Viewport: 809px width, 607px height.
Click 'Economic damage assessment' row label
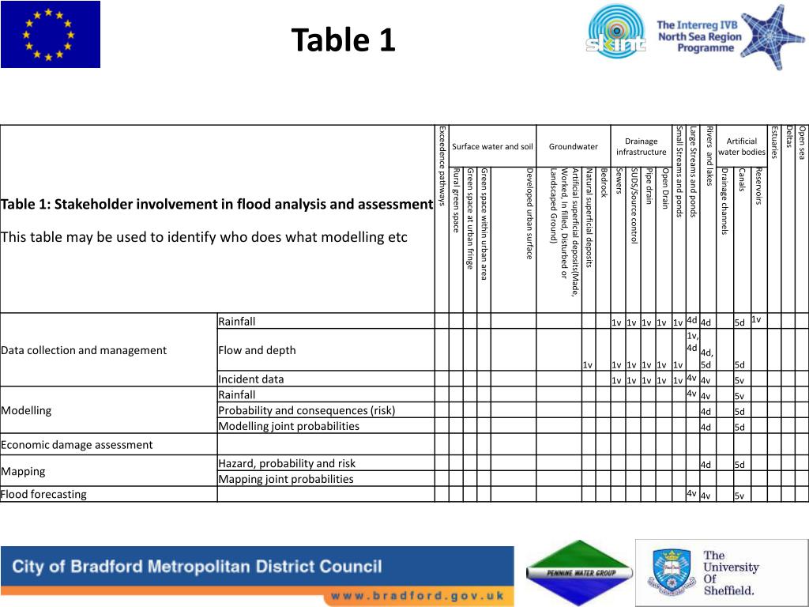(77, 444)
